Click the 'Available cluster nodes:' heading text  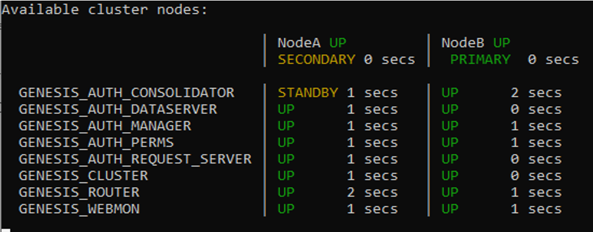coord(105,10)
